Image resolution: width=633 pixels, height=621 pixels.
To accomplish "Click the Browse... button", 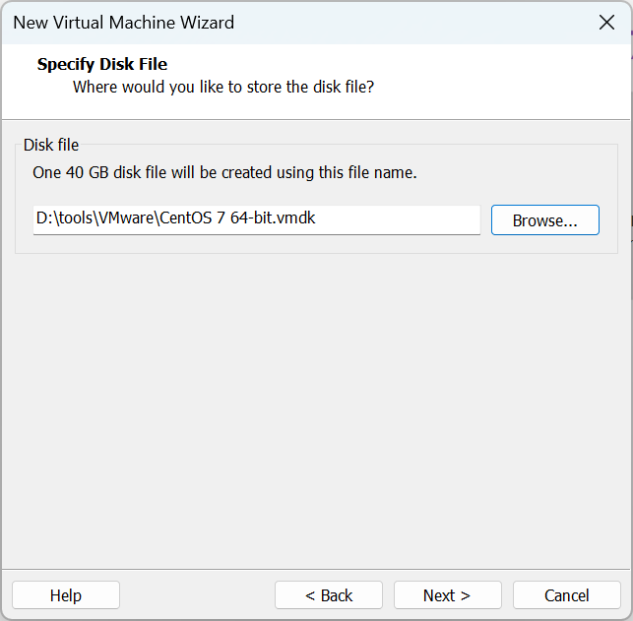I will pyautogui.click(x=544, y=220).
